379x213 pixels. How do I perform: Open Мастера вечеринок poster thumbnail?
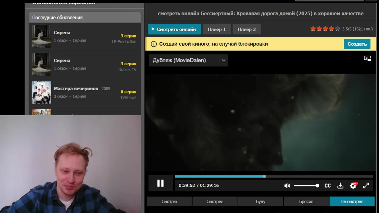click(x=41, y=92)
